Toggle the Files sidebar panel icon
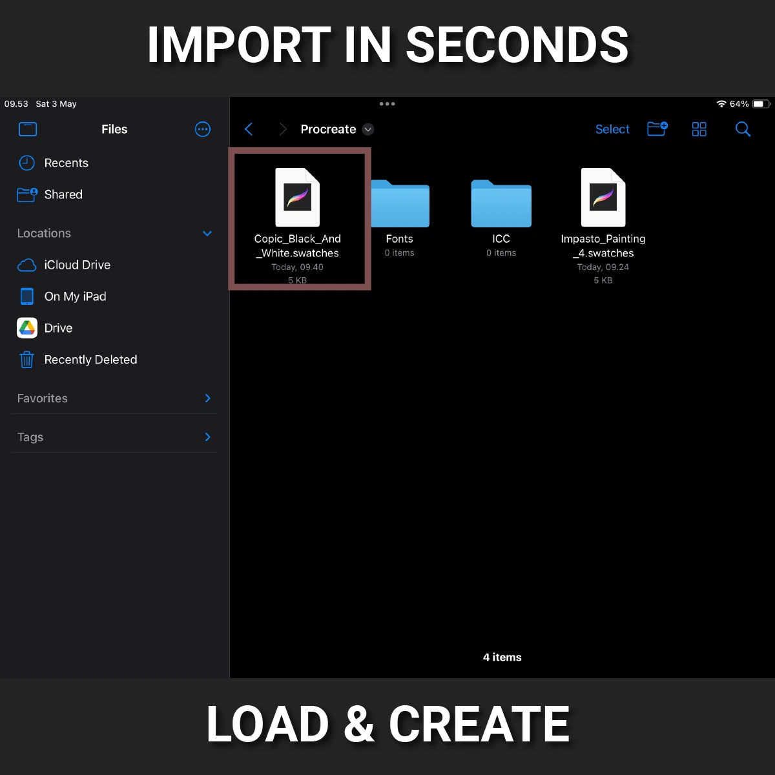The width and height of the screenshot is (775, 775). tap(28, 129)
